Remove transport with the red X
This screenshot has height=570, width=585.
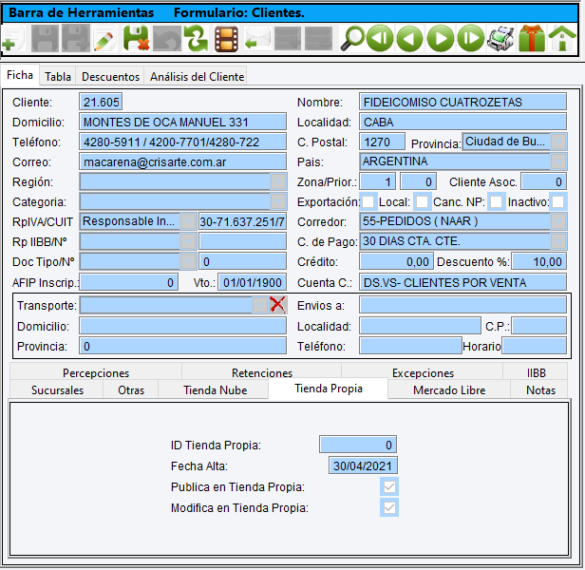(x=277, y=305)
